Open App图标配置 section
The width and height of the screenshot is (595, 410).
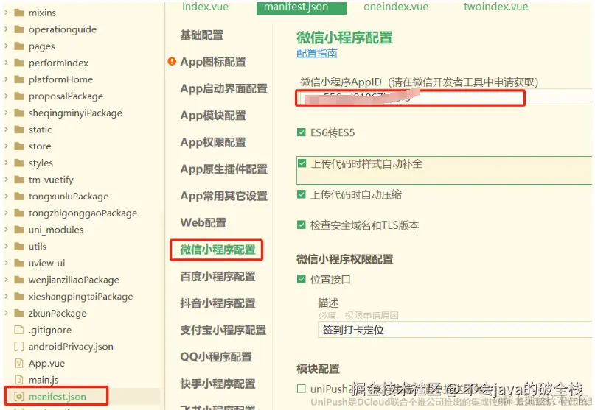click(x=213, y=62)
